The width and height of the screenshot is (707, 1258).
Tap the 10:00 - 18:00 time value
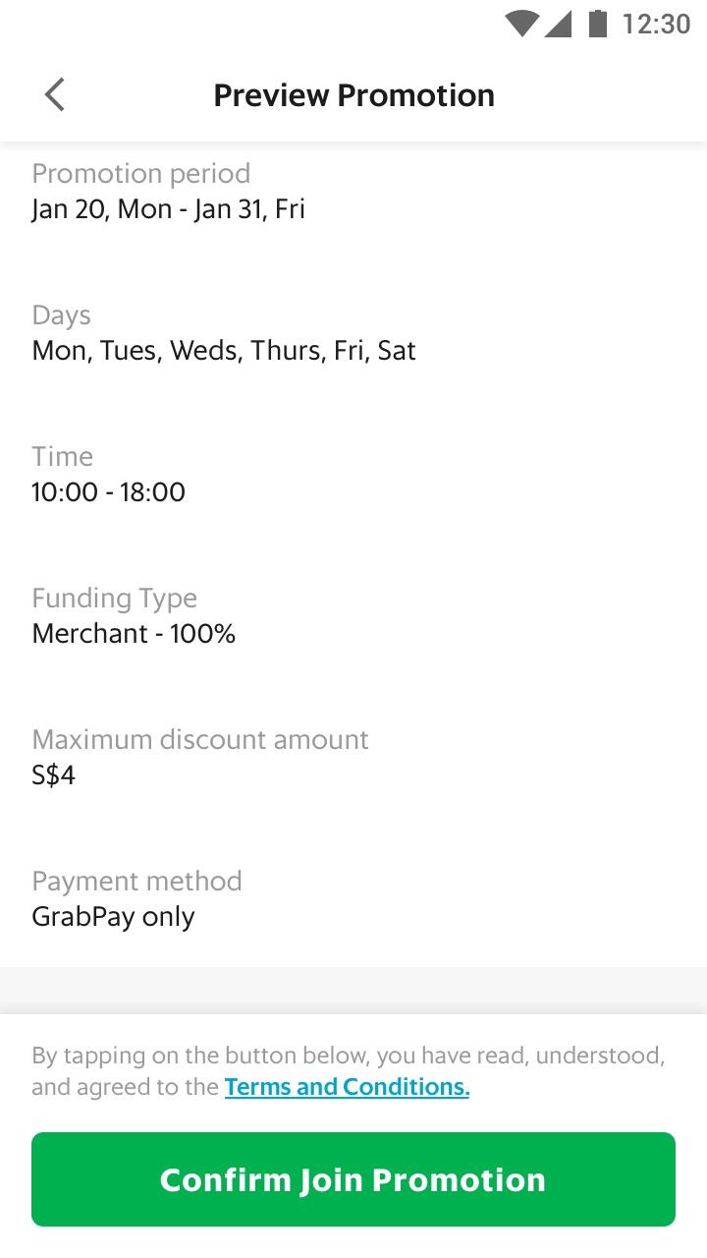[x=108, y=492]
